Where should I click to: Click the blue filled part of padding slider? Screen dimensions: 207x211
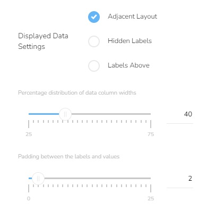(x=30, y=178)
